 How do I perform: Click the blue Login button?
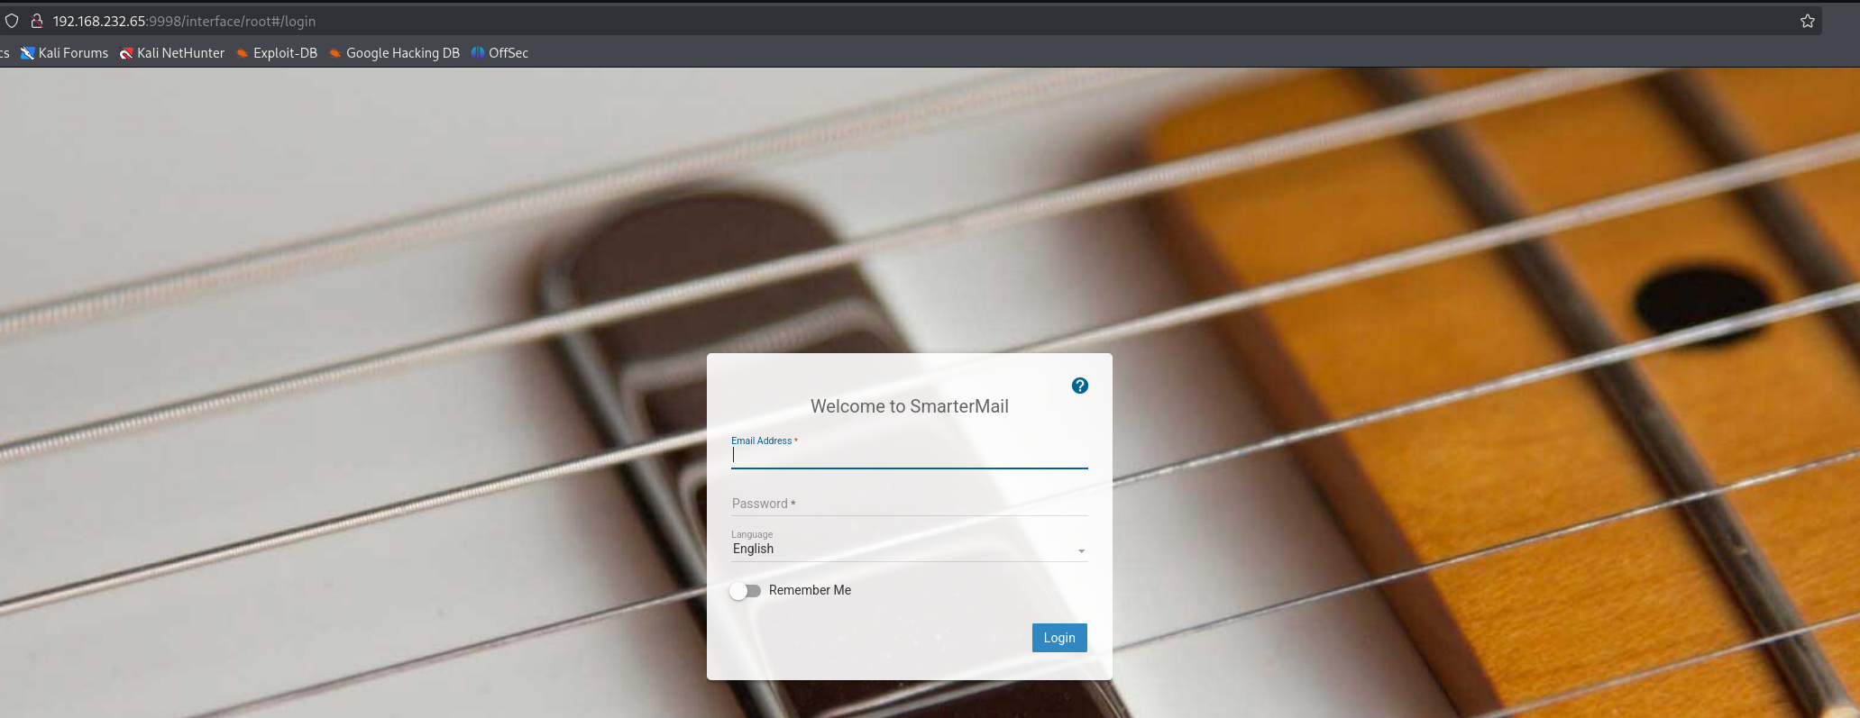tap(1059, 638)
